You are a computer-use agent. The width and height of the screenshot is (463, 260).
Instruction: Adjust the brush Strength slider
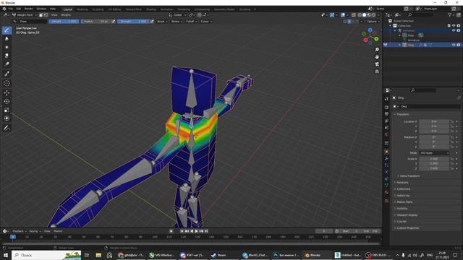point(133,22)
